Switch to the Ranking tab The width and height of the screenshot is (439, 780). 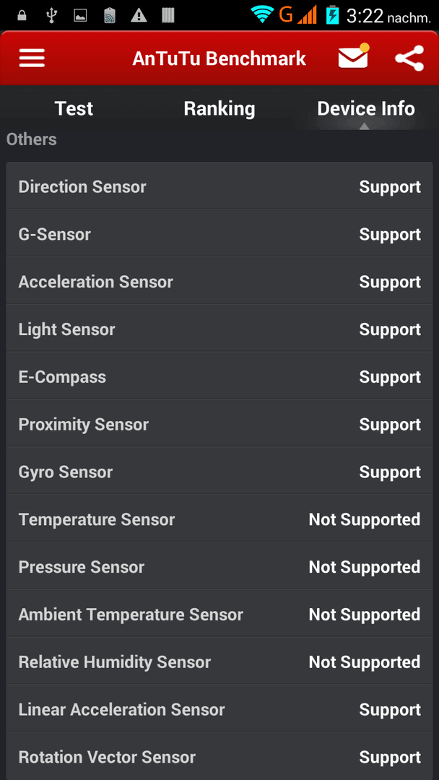point(219,108)
